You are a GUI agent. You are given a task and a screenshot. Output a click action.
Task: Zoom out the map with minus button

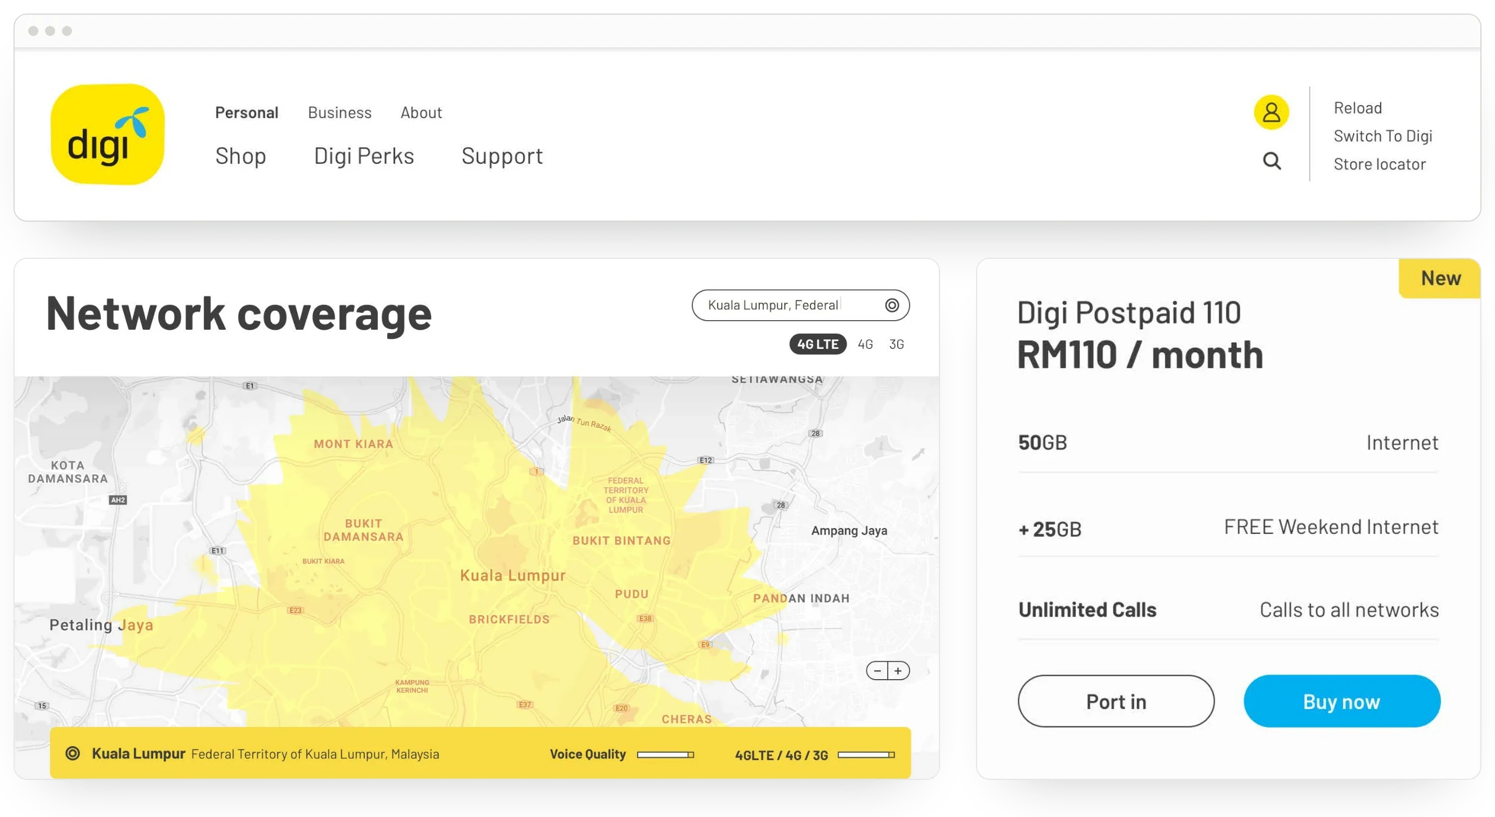coord(878,671)
